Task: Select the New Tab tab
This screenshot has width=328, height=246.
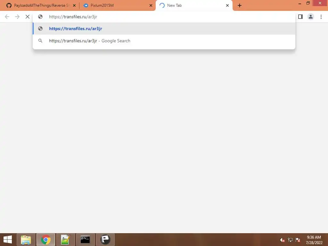Action: pyautogui.click(x=194, y=5)
